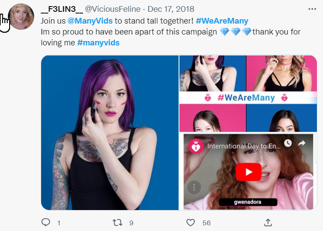Click the video Watch later clock icon
The width and height of the screenshot is (323, 231).
click(x=288, y=143)
